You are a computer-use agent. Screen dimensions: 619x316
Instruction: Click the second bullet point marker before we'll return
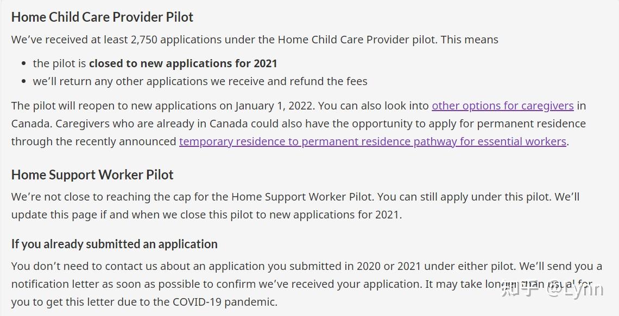coord(24,81)
